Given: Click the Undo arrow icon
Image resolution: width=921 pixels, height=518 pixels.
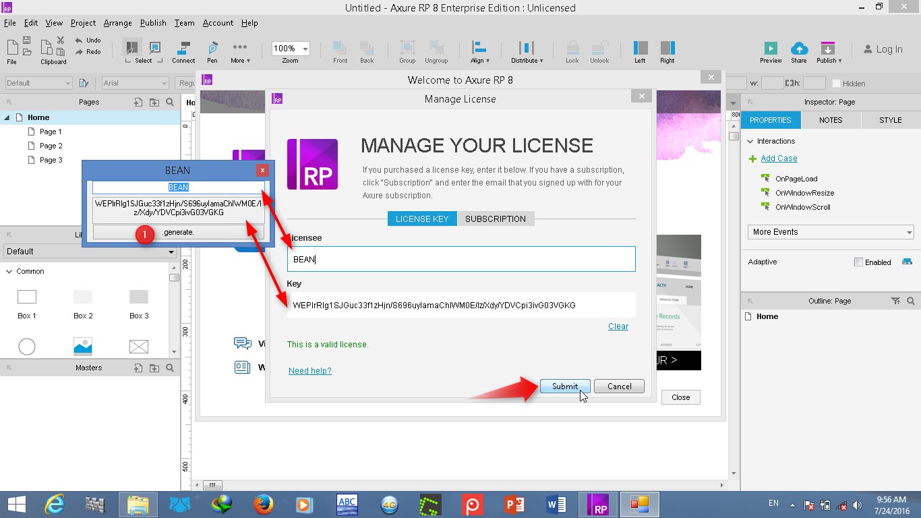Looking at the screenshot, I should tap(79, 40).
